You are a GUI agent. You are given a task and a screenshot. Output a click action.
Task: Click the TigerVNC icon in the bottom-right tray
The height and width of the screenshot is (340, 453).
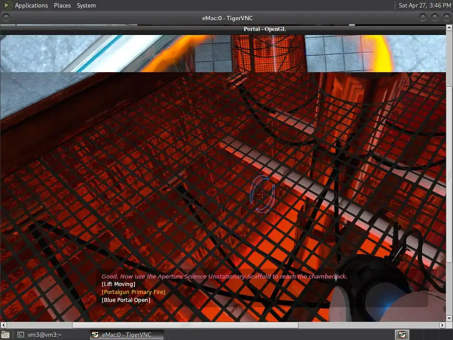402,335
